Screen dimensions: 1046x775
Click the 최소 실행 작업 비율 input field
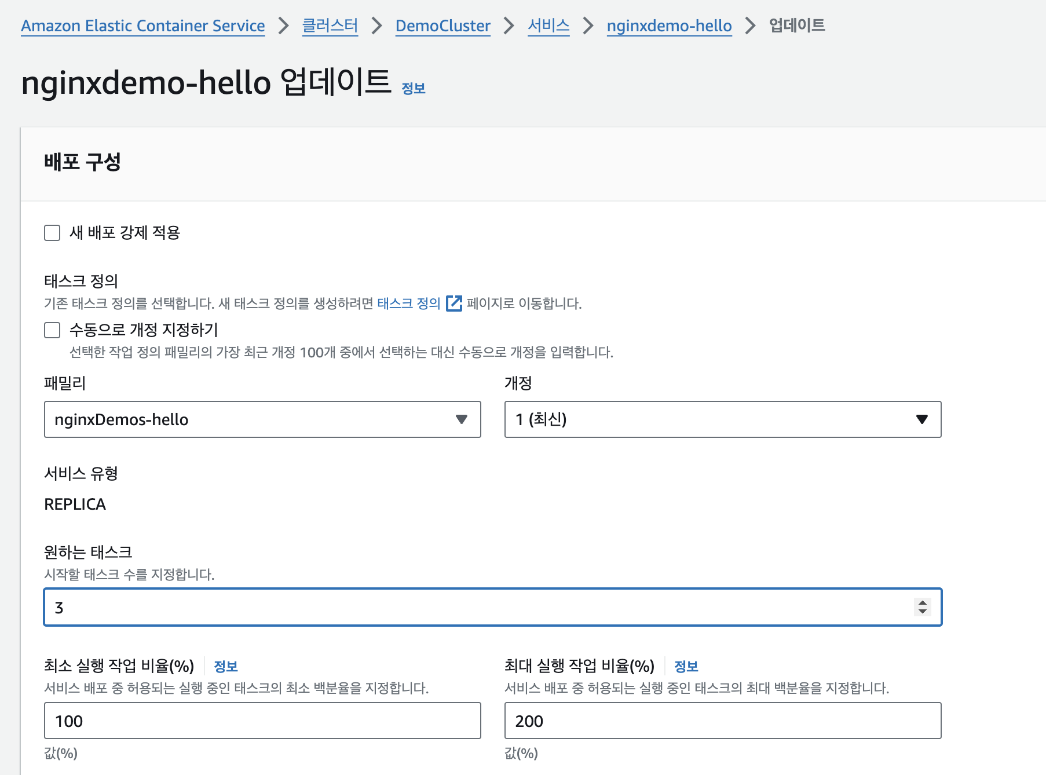[x=262, y=721]
